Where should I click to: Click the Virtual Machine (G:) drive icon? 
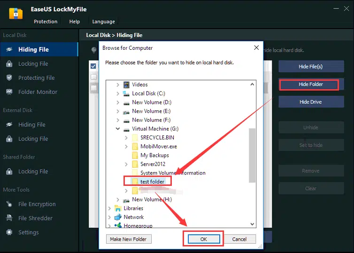[x=126, y=130]
